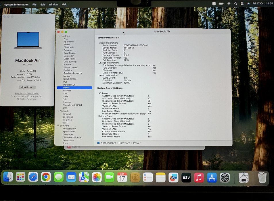Launch Safari from the Dock

click(x=33, y=177)
